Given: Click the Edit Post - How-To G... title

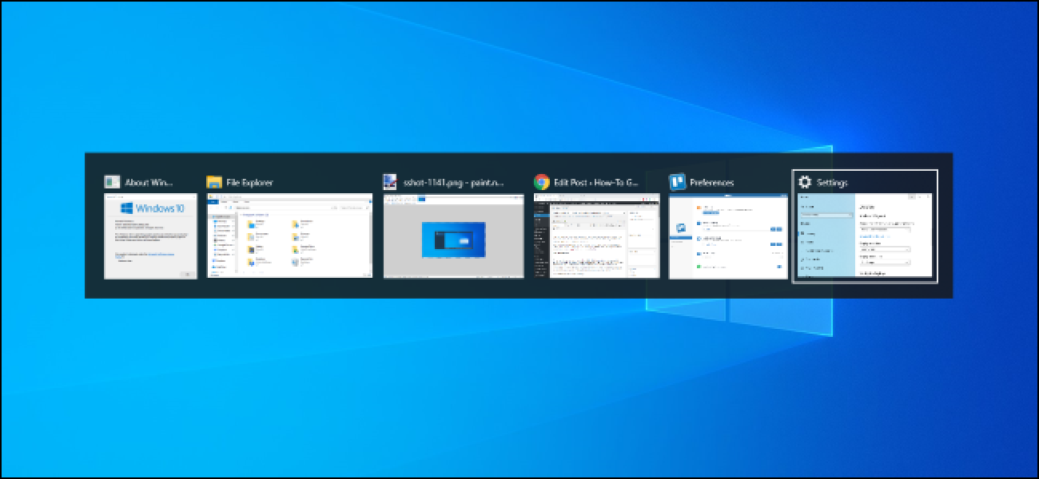Looking at the screenshot, I should [595, 181].
